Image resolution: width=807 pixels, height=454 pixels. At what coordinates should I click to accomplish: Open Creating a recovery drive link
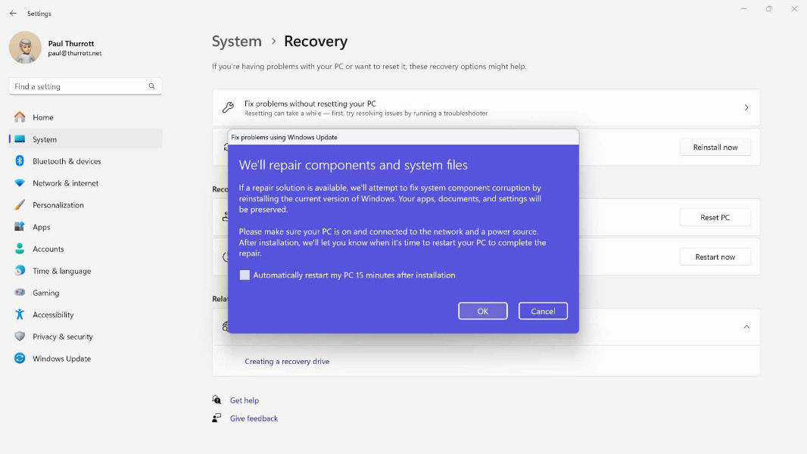287,362
